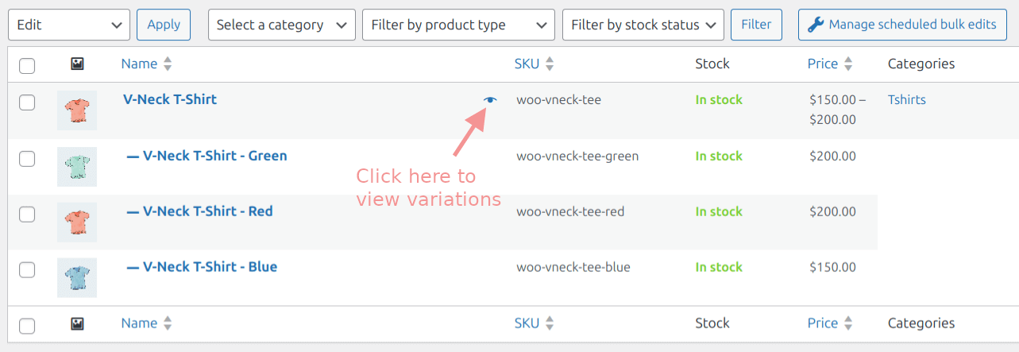Open the Edit bulk actions dropdown
The height and width of the screenshot is (352, 1019).
click(x=68, y=25)
